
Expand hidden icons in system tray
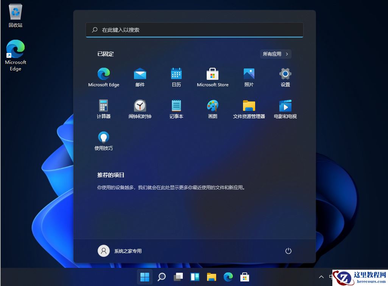[x=321, y=277]
